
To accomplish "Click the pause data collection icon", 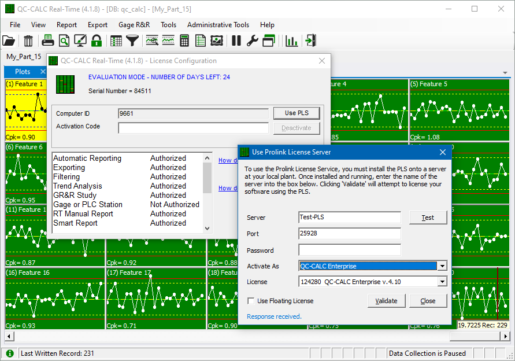I will (236, 40).
